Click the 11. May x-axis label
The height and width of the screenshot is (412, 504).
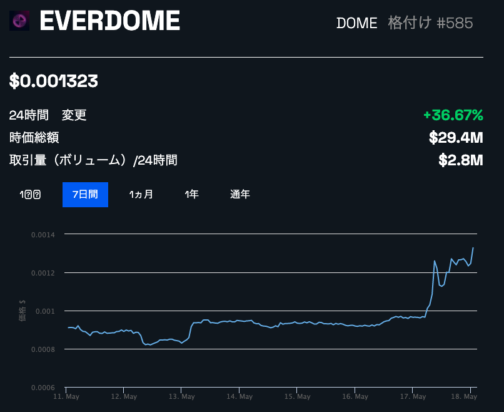point(66,396)
